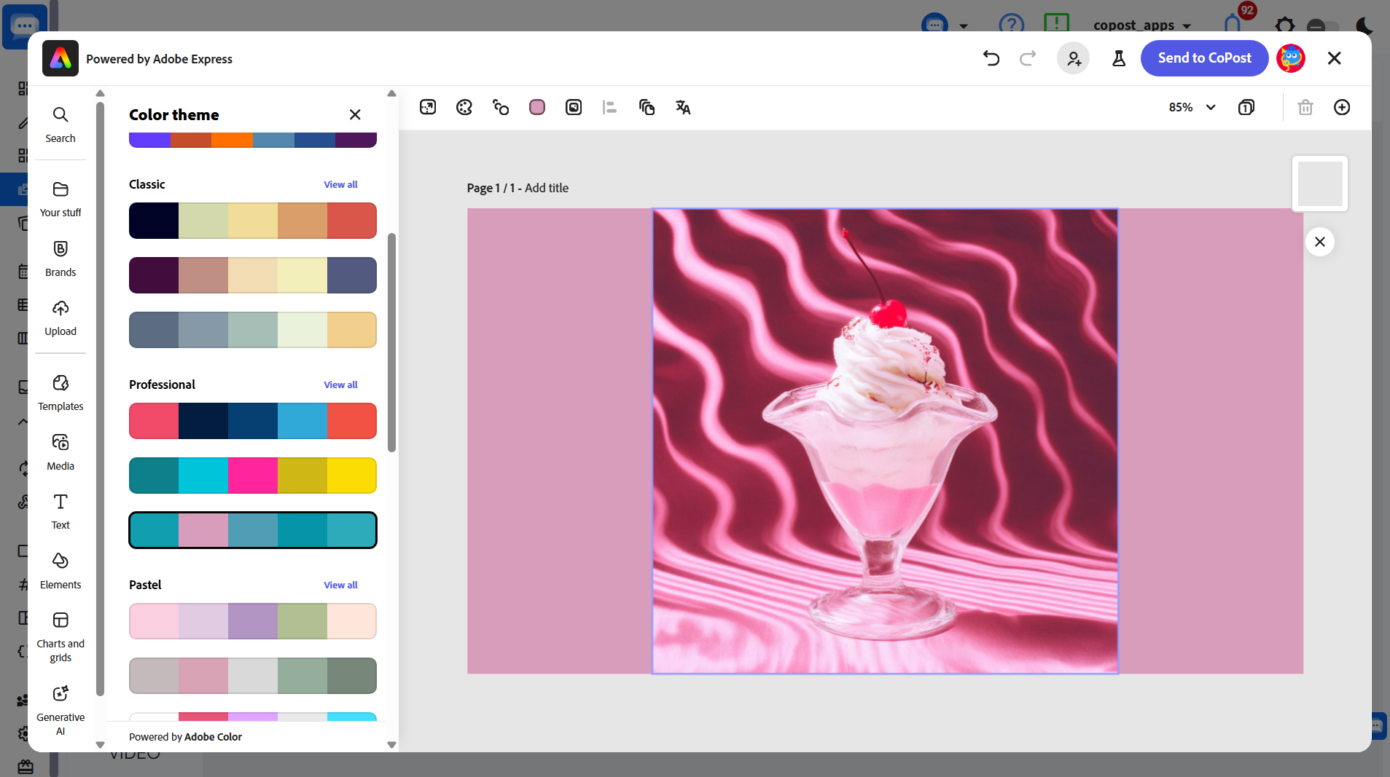Close the Adobe Express editor
Viewport: 1390px width, 777px height.
1335,58
